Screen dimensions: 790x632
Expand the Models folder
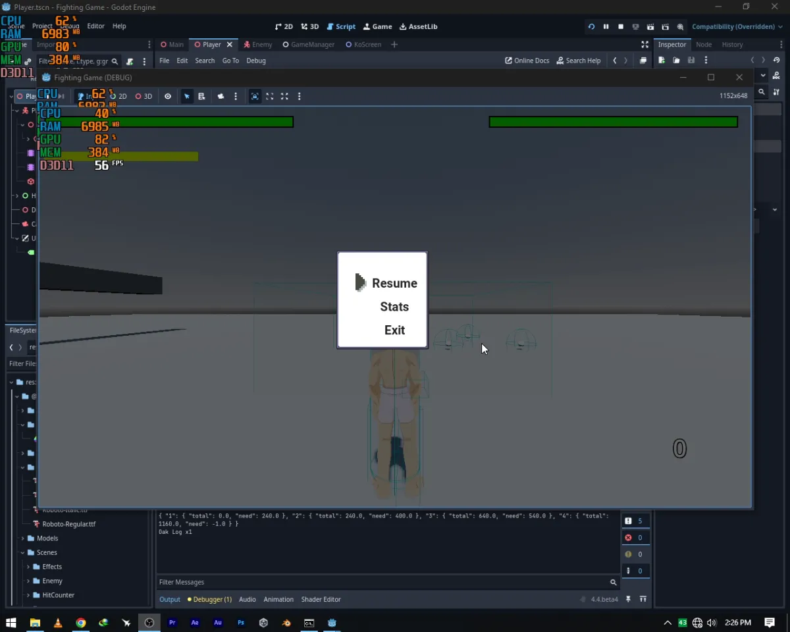[22, 539]
